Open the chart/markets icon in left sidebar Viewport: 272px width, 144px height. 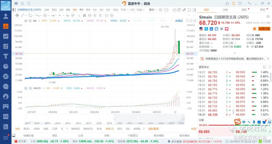coord(6,26)
